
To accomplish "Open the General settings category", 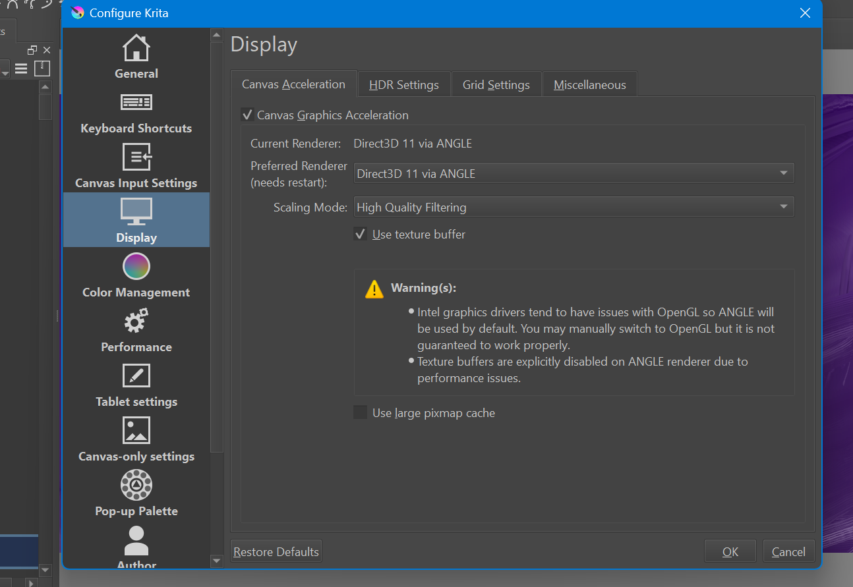I will pos(136,57).
